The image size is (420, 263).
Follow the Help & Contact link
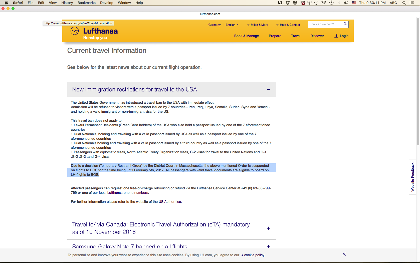(x=288, y=25)
